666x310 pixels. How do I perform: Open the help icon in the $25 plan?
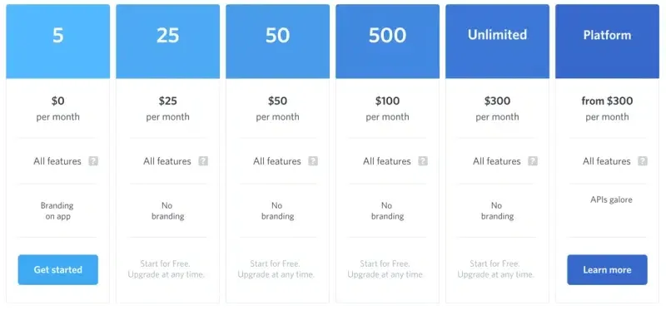tap(203, 161)
